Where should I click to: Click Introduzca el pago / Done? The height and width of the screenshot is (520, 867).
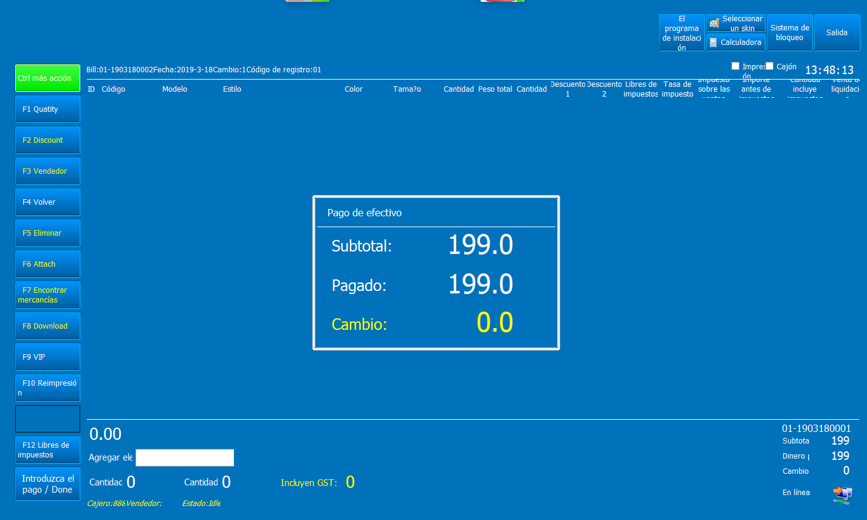47,484
